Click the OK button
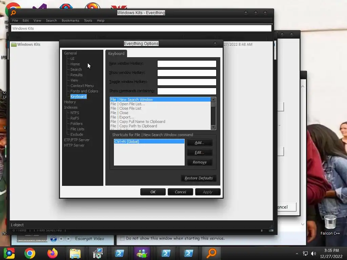 [x=153, y=192]
